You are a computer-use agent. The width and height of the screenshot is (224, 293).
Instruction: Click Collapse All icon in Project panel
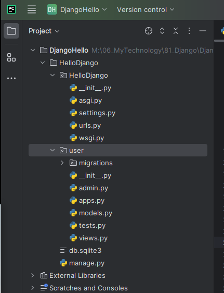click(x=176, y=31)
